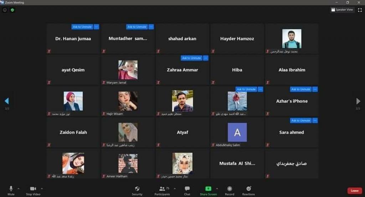Open more options for Dr. Hanan jumaa
Viewport: 365px width, 197px height.
(96, 27)
